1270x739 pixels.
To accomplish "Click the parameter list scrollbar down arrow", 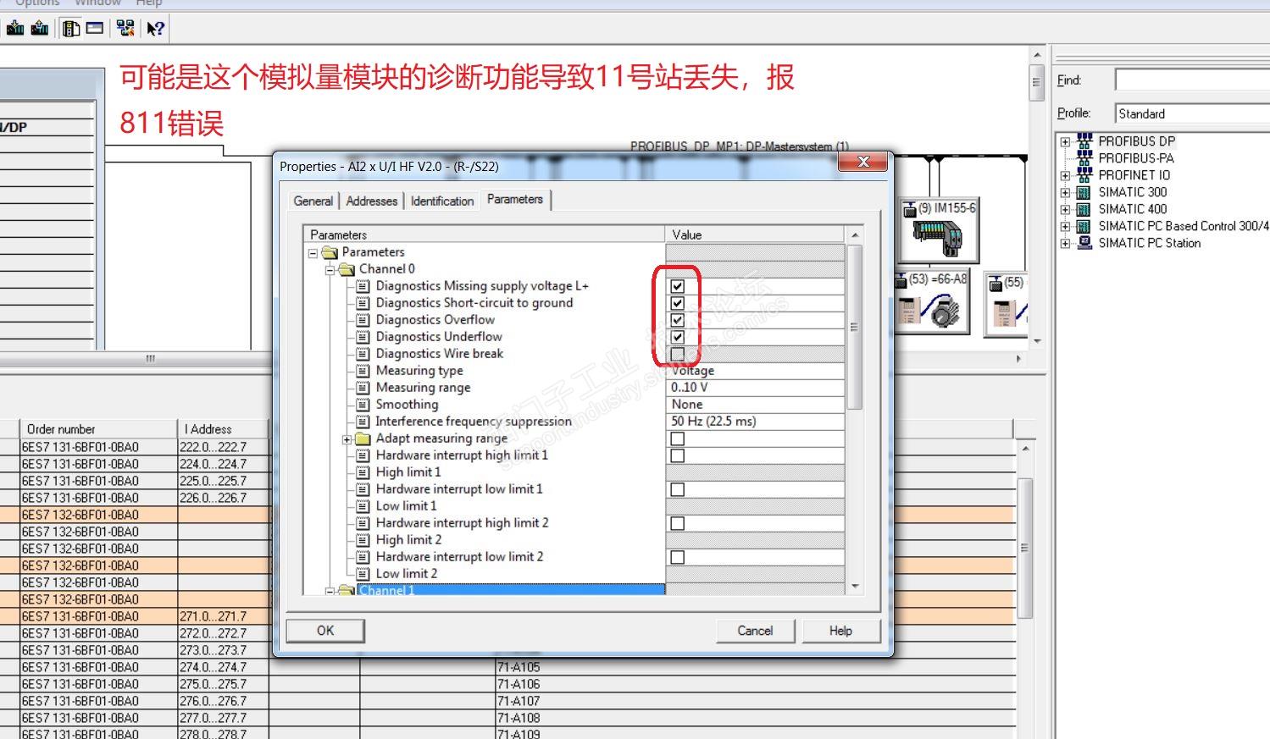I will (x=854, y=586).
